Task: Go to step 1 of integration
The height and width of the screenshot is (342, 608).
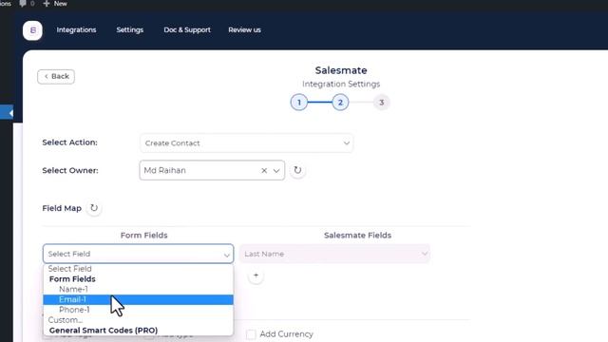Action: [299, 103]
